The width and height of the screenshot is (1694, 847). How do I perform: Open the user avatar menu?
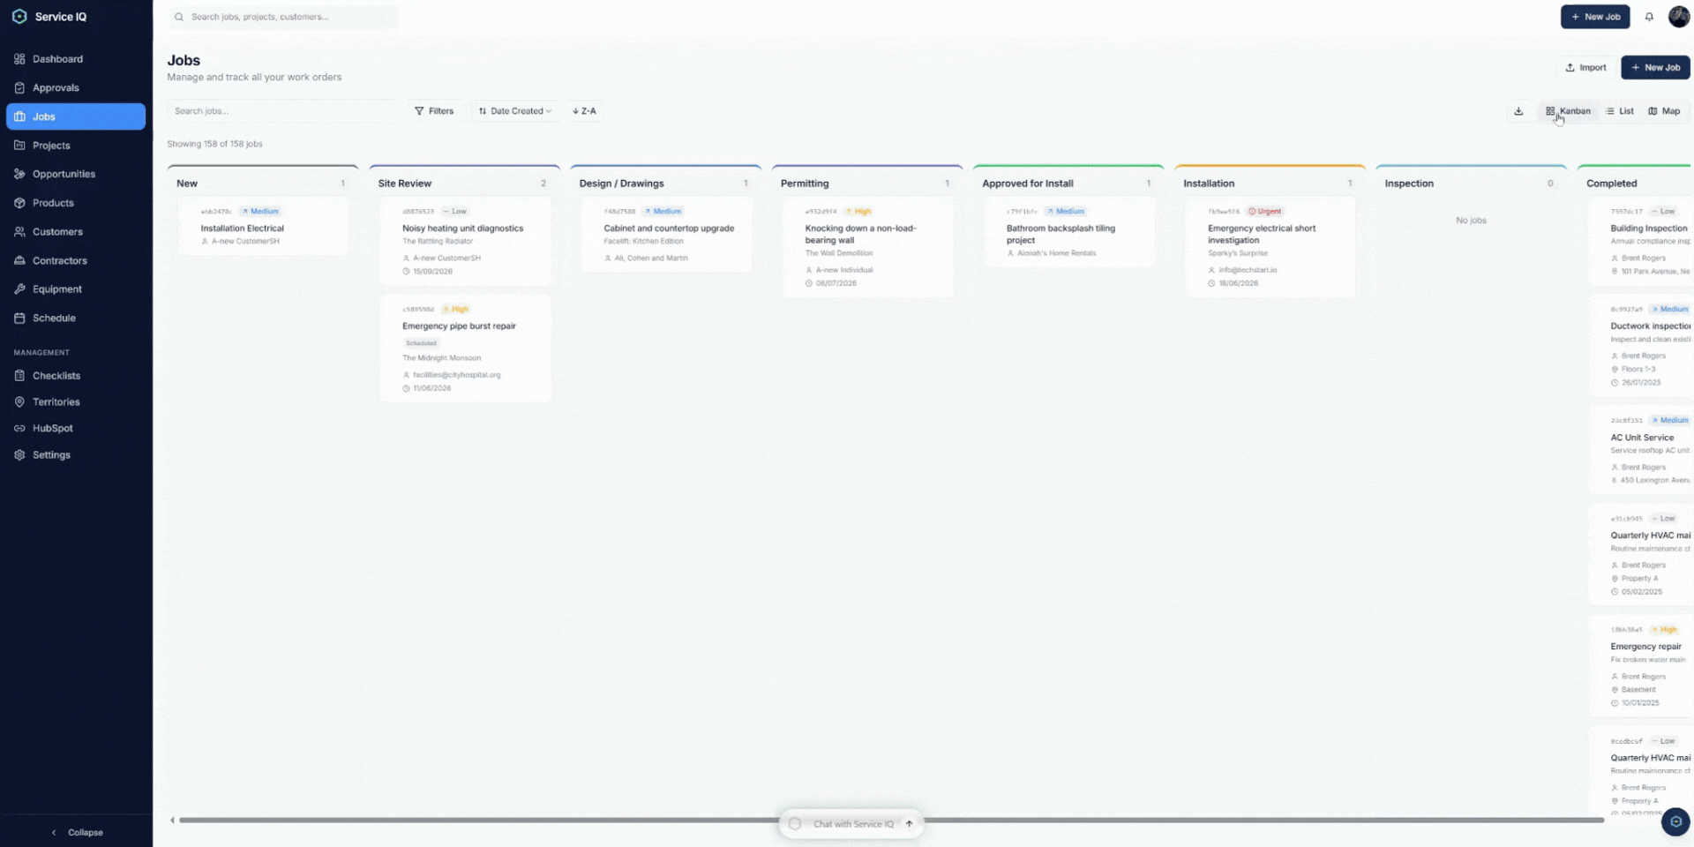pyautogui.click(x=1678, y=17)
